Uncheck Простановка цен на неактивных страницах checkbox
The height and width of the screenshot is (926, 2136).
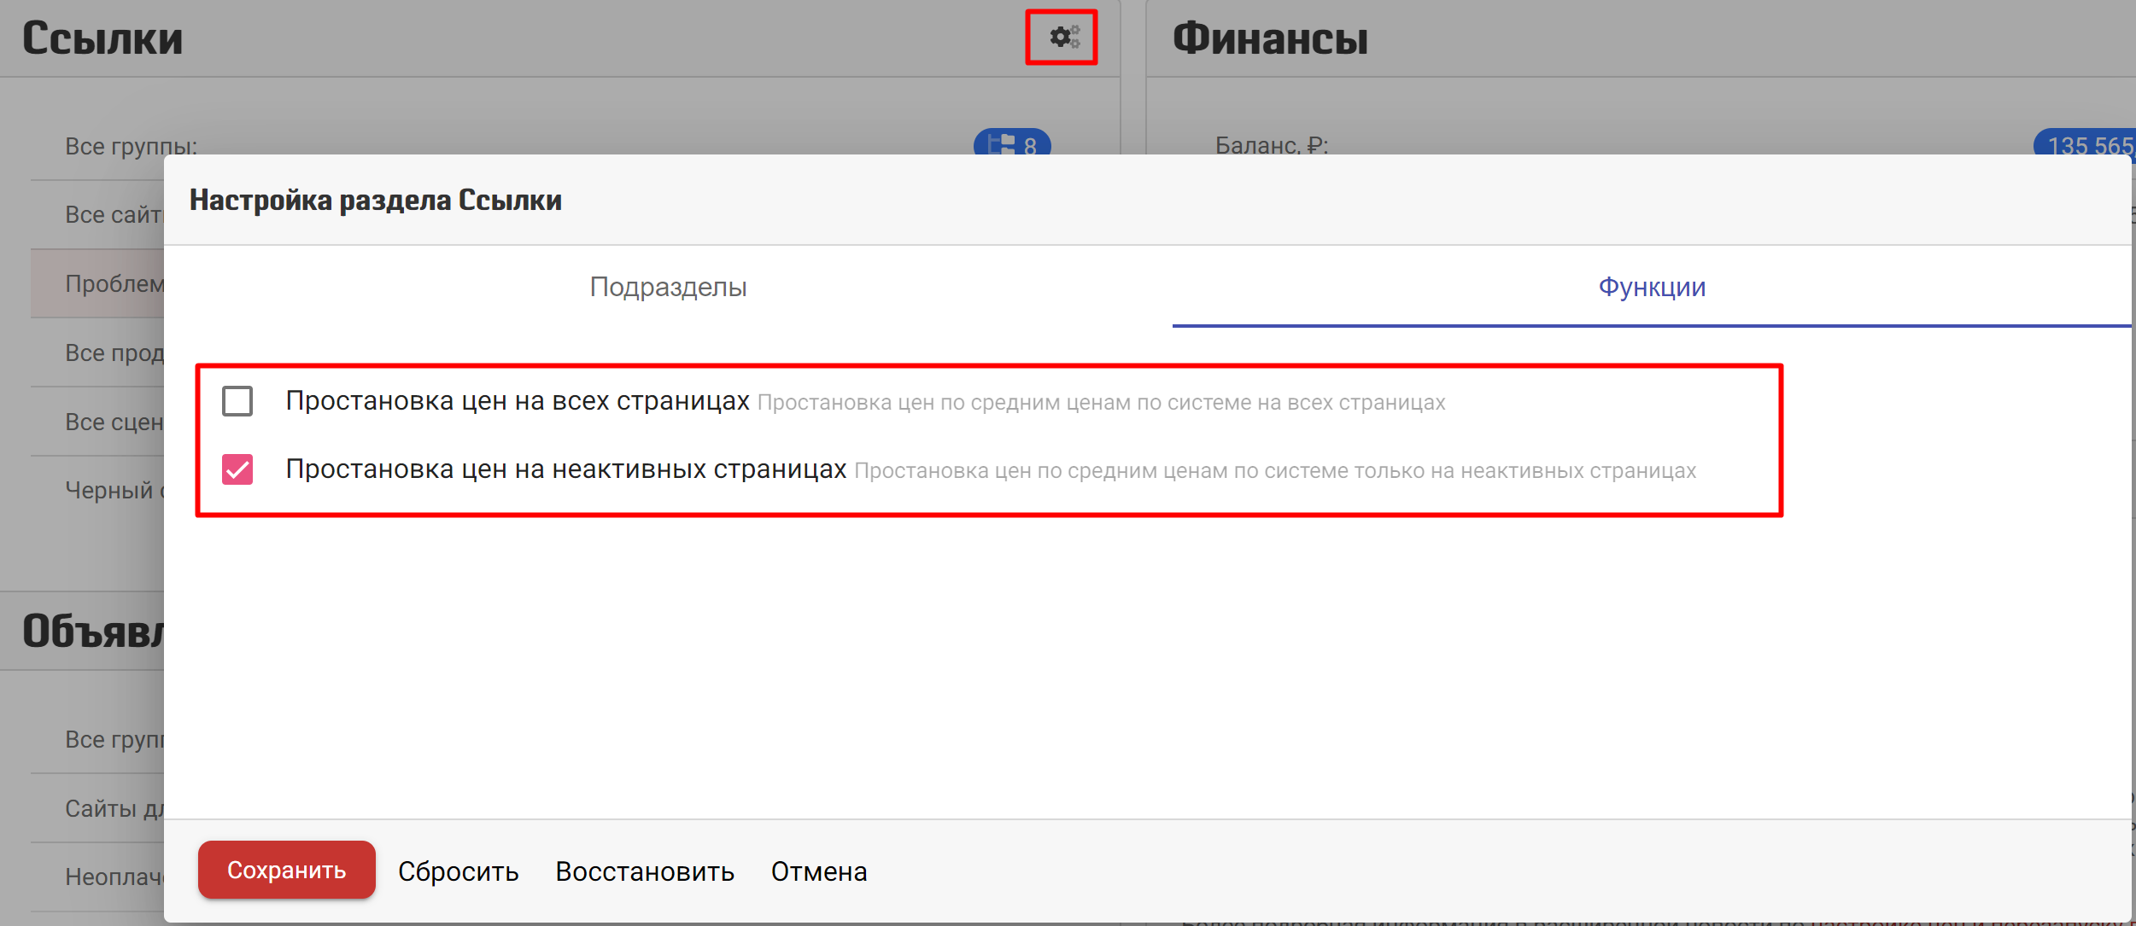(237, 469)
